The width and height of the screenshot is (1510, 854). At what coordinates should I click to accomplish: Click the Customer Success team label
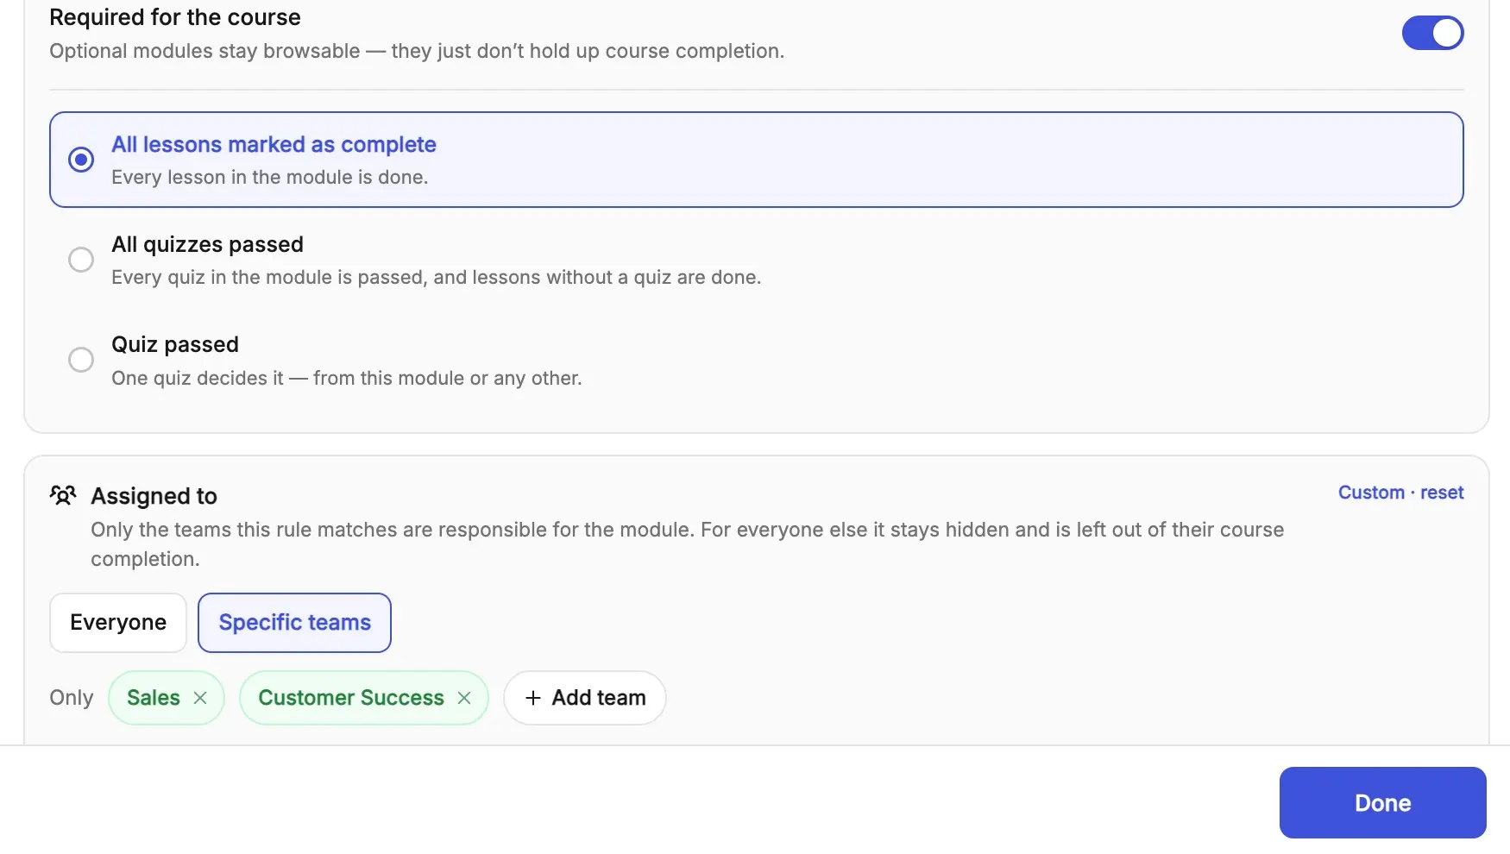coord(351,698)
